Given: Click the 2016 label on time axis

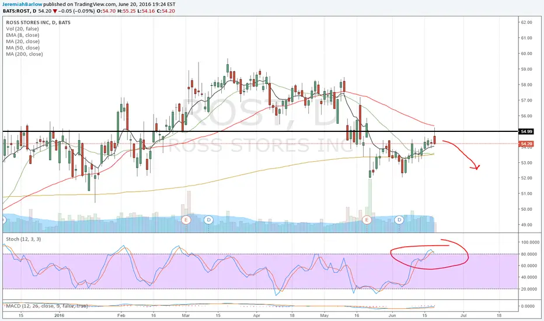Looking at the screenshot, I should [x=60, y=315].
